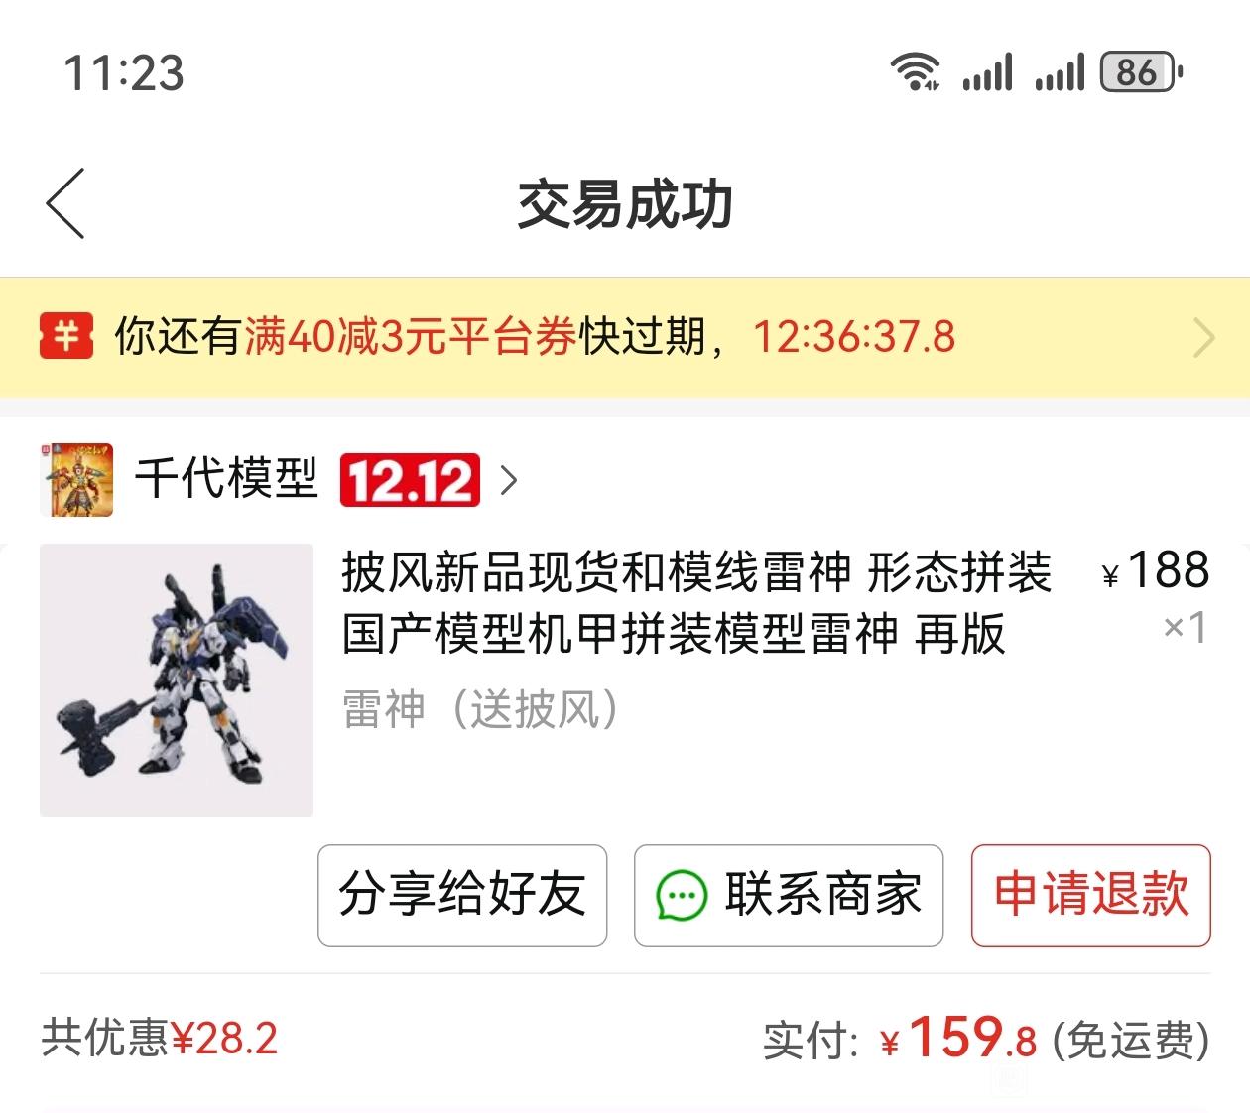The image size is (1250, 1113).
Task: Open the 满40减3元平台券 coupon text
Action: click(x=410, y=337)
